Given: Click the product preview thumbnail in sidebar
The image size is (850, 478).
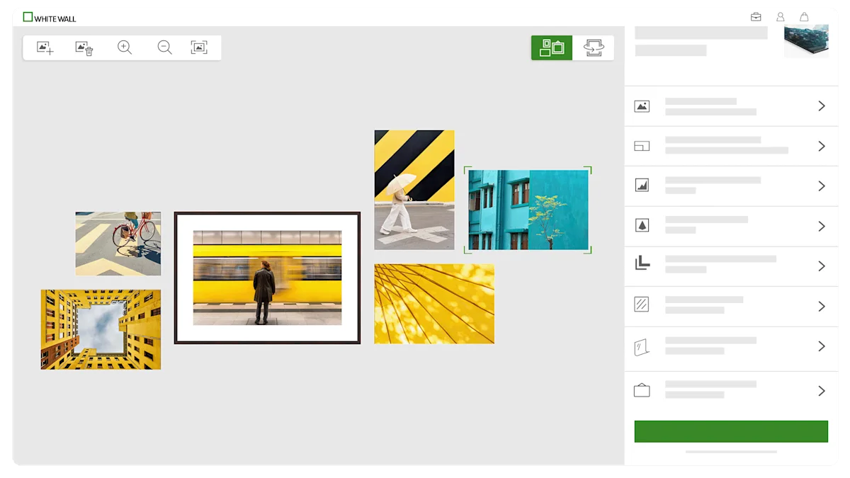Looking at the screenshot, I should [x=806, y=41].
